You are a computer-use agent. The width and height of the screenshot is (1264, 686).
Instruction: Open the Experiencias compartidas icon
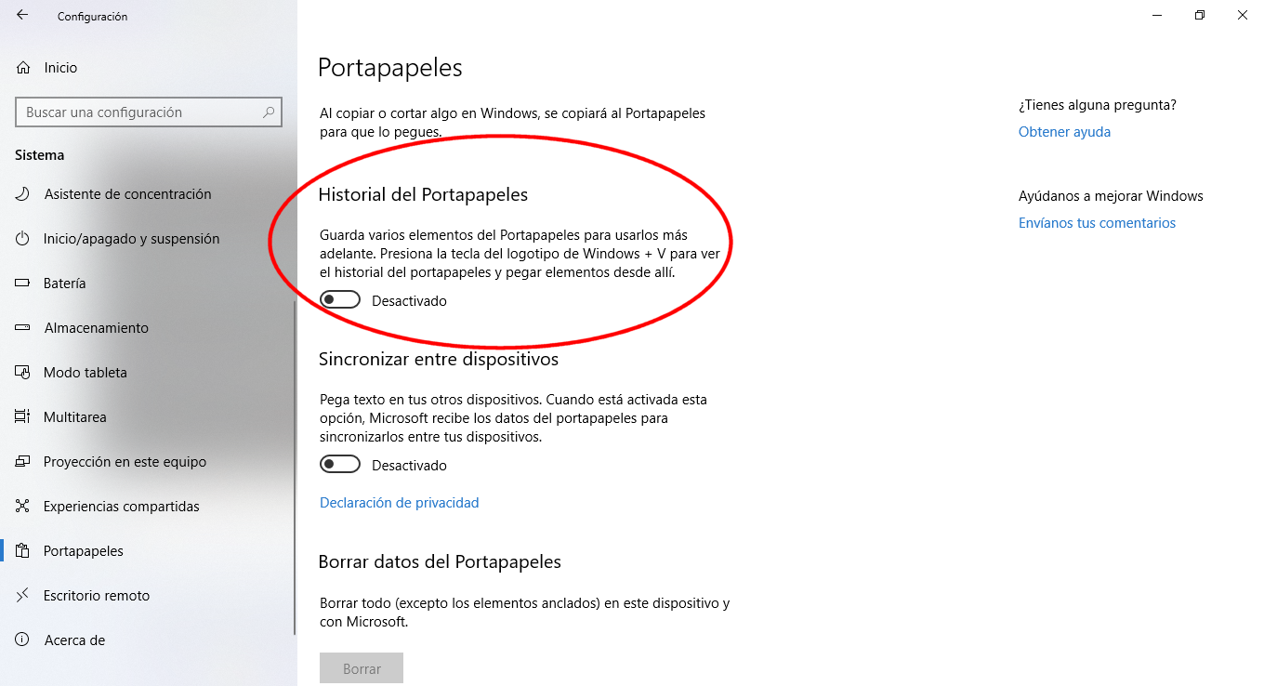pyautogui.click(x=23, y=507)
